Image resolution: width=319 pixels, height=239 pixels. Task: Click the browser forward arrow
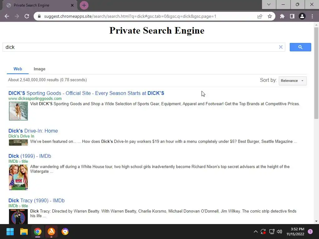pyautogui.click(x=17, y=16)
